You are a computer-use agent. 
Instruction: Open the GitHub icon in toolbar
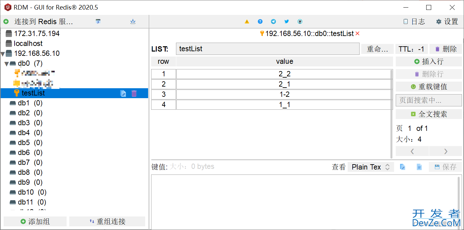(x=300, y=21)
